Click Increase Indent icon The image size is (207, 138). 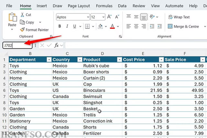[159, 26]
